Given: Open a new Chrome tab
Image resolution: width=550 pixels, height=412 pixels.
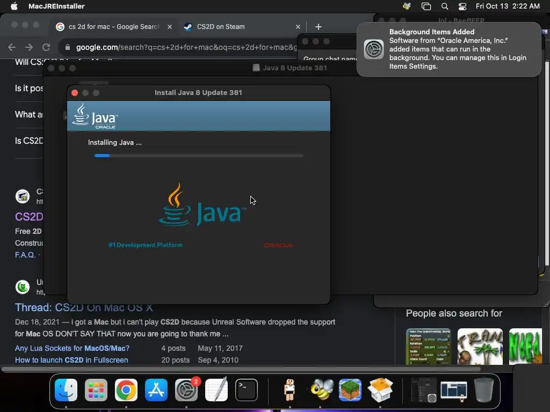Looking at the screenshot, I should 319,27.
